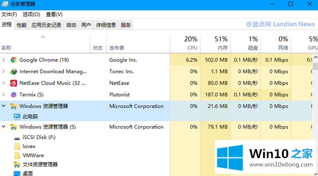Select the 此电脑 child entry
The image size is (318, 176).
[30, 117]
